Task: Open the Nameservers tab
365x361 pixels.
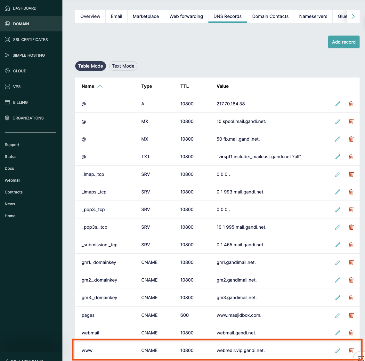Action: pyautogui.click(x=313, y=16)
